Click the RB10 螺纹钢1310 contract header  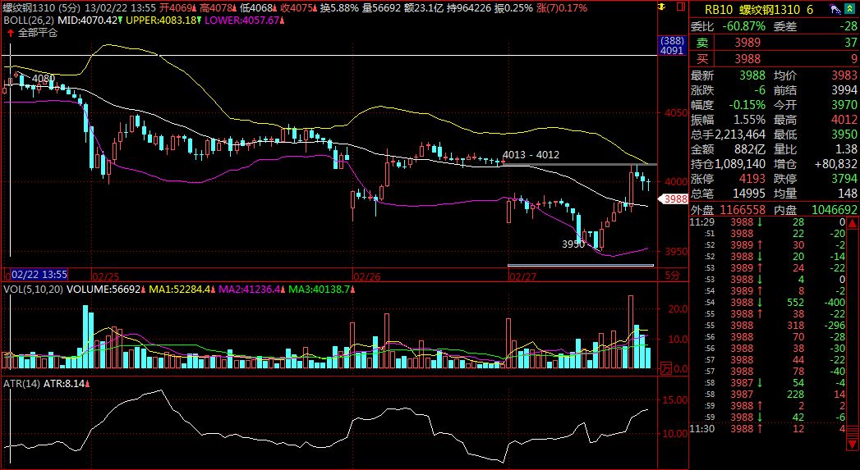pos(759,10)
